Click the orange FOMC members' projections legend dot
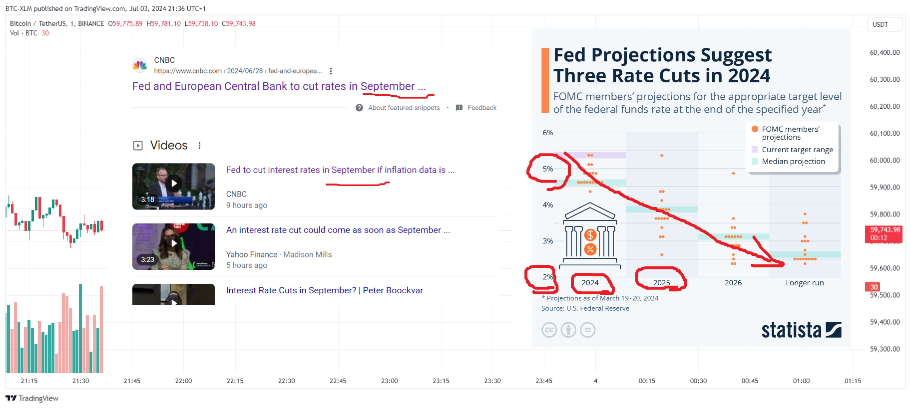The height and width of the screenshot is (408, 911). point(755,129)
